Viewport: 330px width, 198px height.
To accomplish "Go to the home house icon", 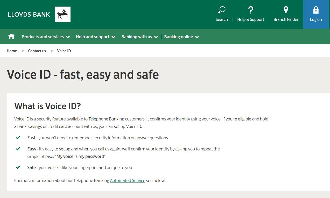I will 11,37.
